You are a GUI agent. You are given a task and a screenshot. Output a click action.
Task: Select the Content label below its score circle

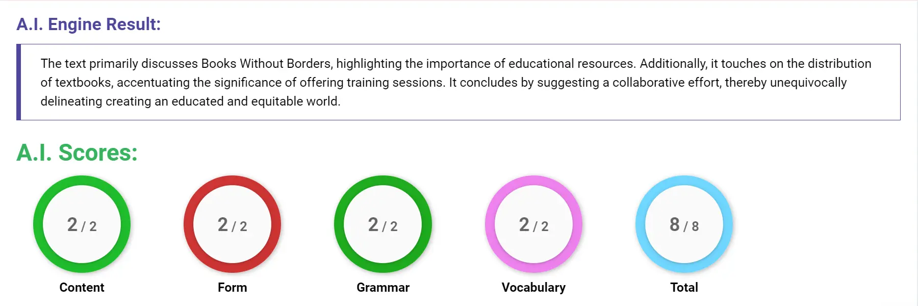pyautogui.click(x=81, y=287)
